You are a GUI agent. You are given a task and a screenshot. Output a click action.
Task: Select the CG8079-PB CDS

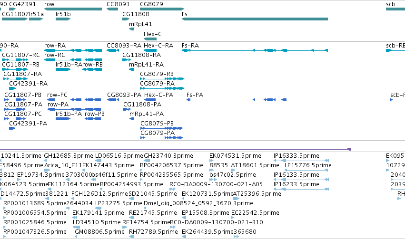pos(162,128)
